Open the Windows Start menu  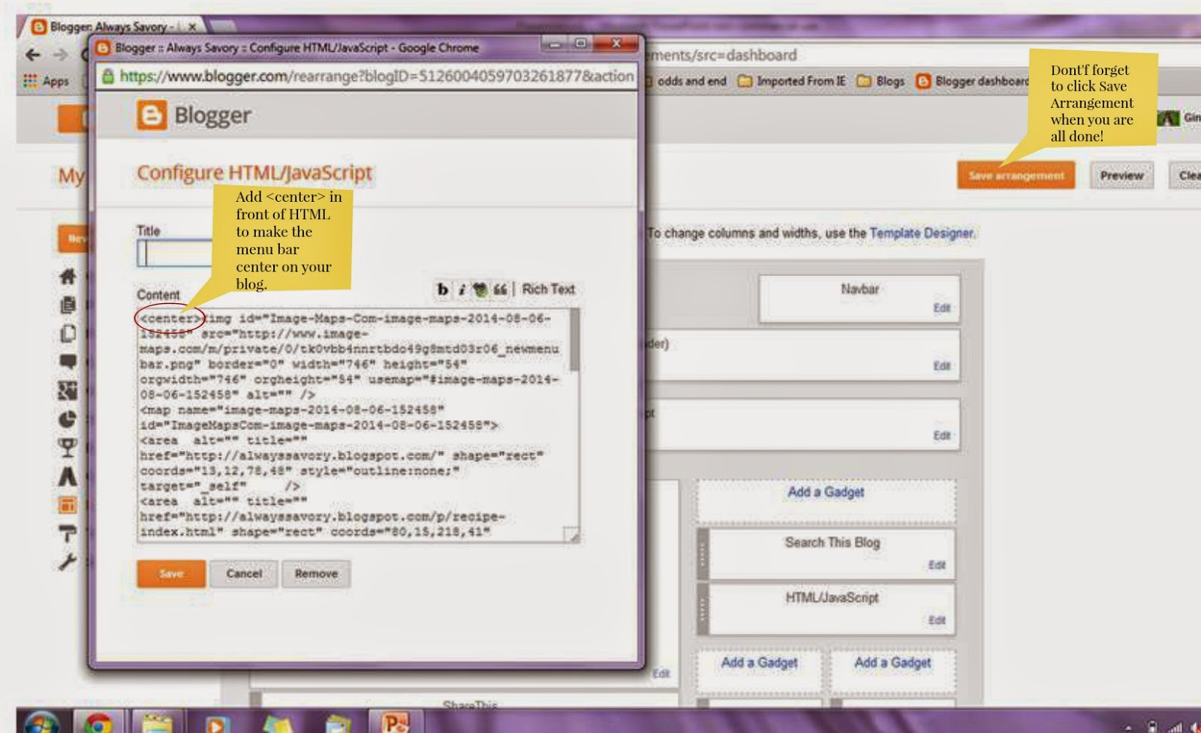click(x=41, y=723)
